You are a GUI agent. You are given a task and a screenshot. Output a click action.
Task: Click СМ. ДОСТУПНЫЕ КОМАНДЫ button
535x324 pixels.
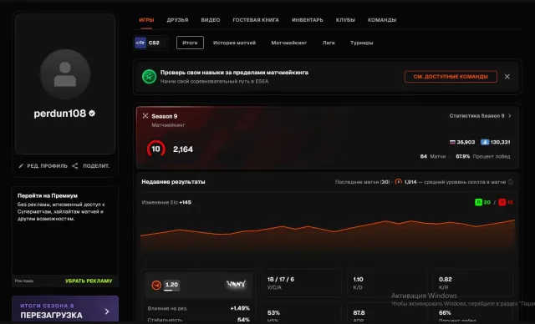click(451, 77)
